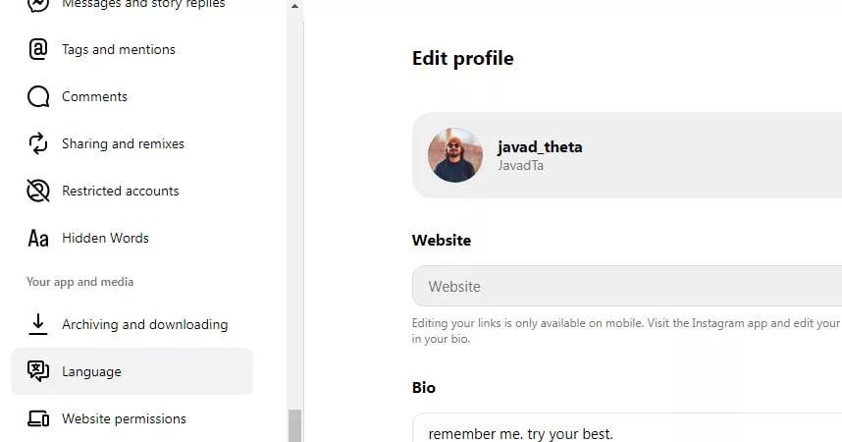Viewport: 842px width, 442px height.
Task: Open Hidden Words settings
Action: (x=106, y=239)
